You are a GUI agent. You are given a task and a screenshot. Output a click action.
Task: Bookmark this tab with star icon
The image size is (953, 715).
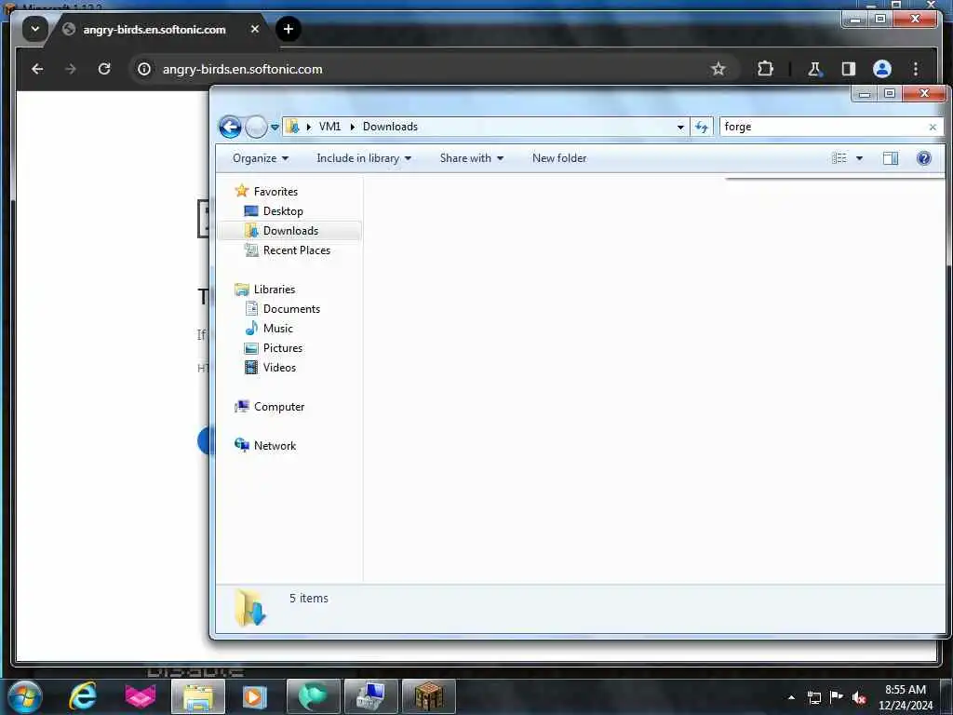718,69
